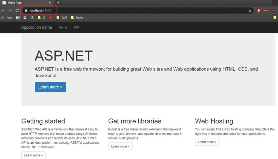The height and width of the screenshot is (159, 278).
Task: Click Learn more under Getting started
Action: 33,155
